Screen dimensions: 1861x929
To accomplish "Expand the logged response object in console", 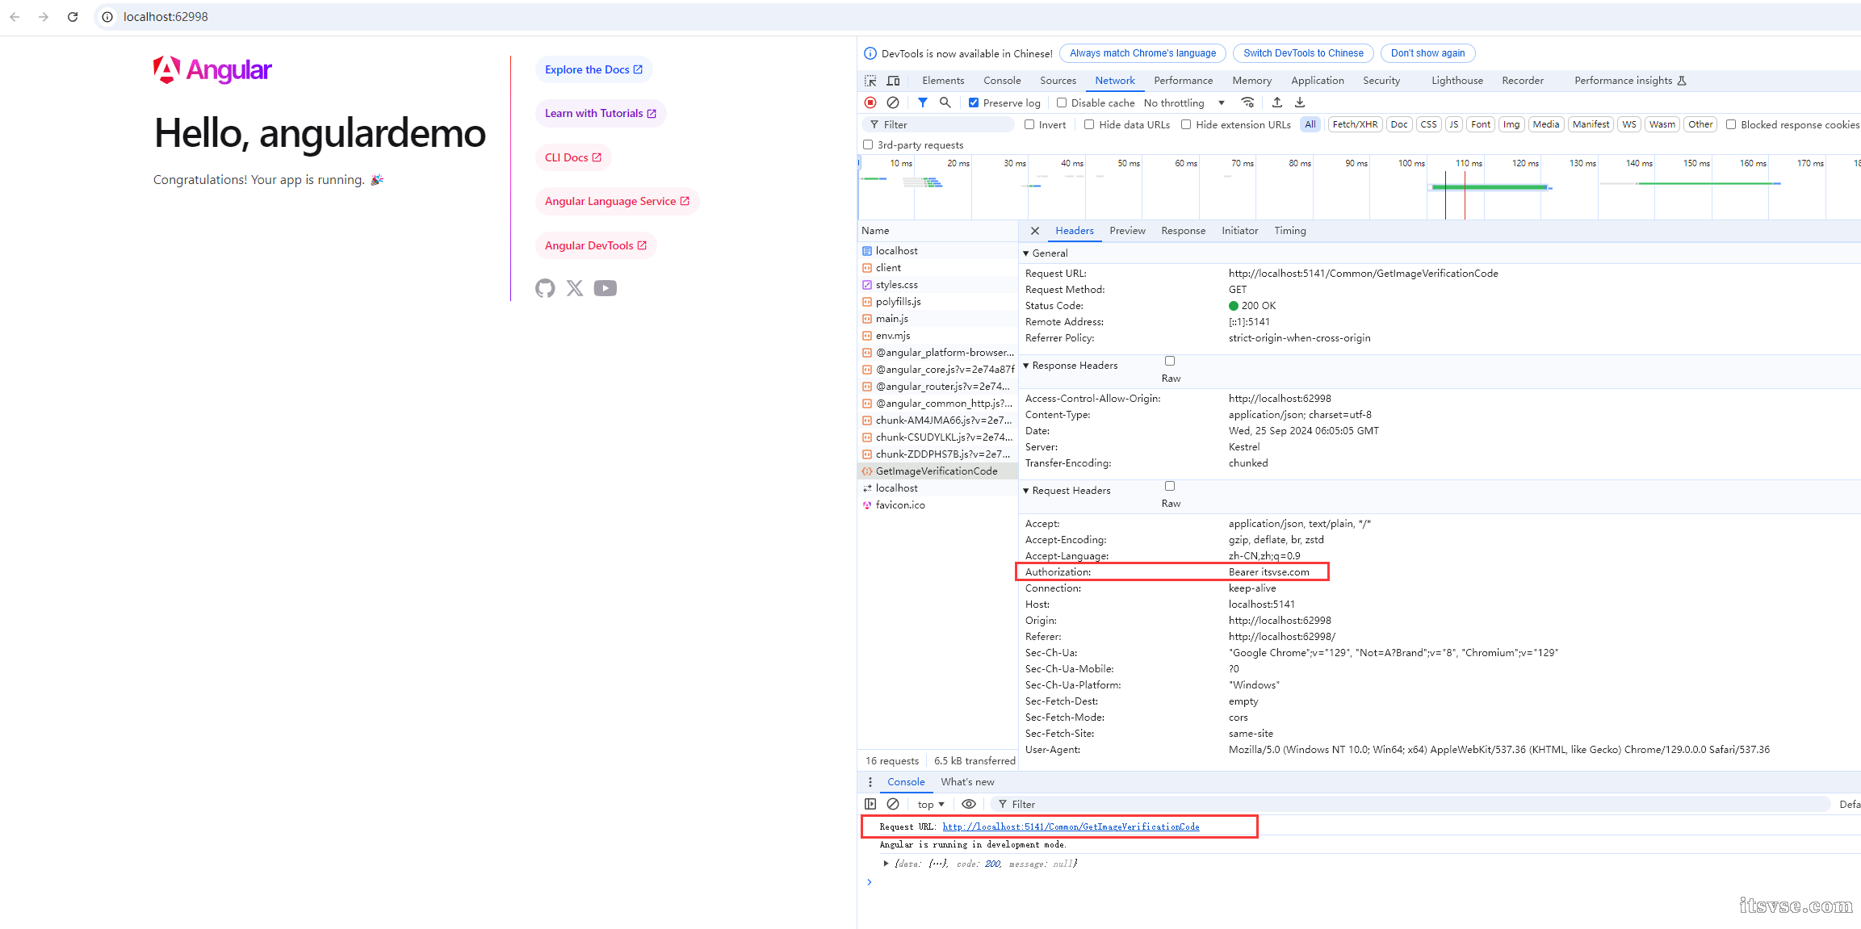I will point(886,864).
